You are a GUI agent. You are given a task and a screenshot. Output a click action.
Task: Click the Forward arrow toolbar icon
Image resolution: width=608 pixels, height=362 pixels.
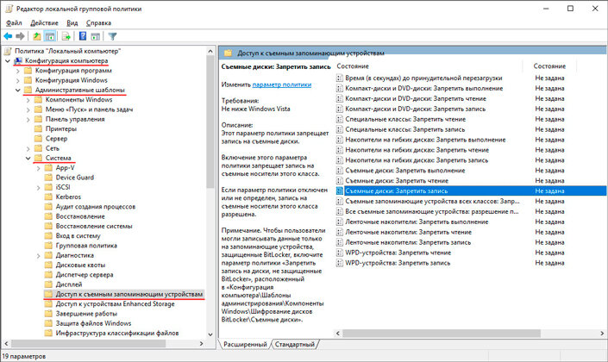pyautogui.click(x=20, y=36)
